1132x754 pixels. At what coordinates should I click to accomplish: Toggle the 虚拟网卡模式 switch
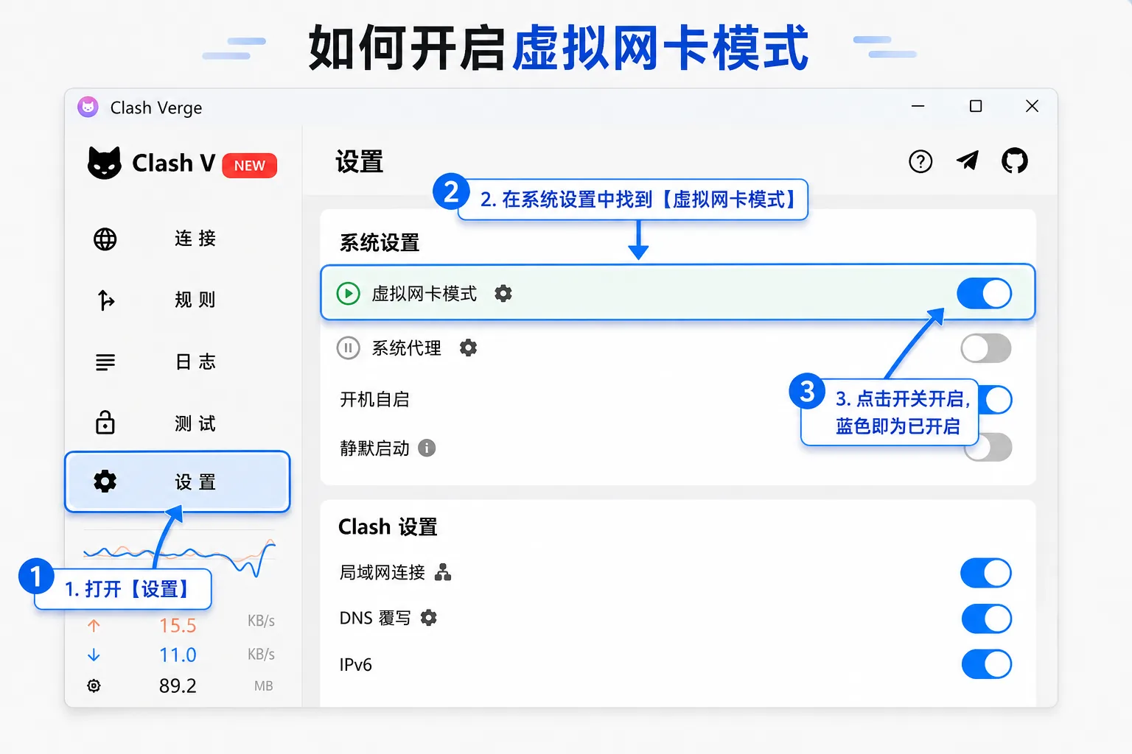coord(985,293)
